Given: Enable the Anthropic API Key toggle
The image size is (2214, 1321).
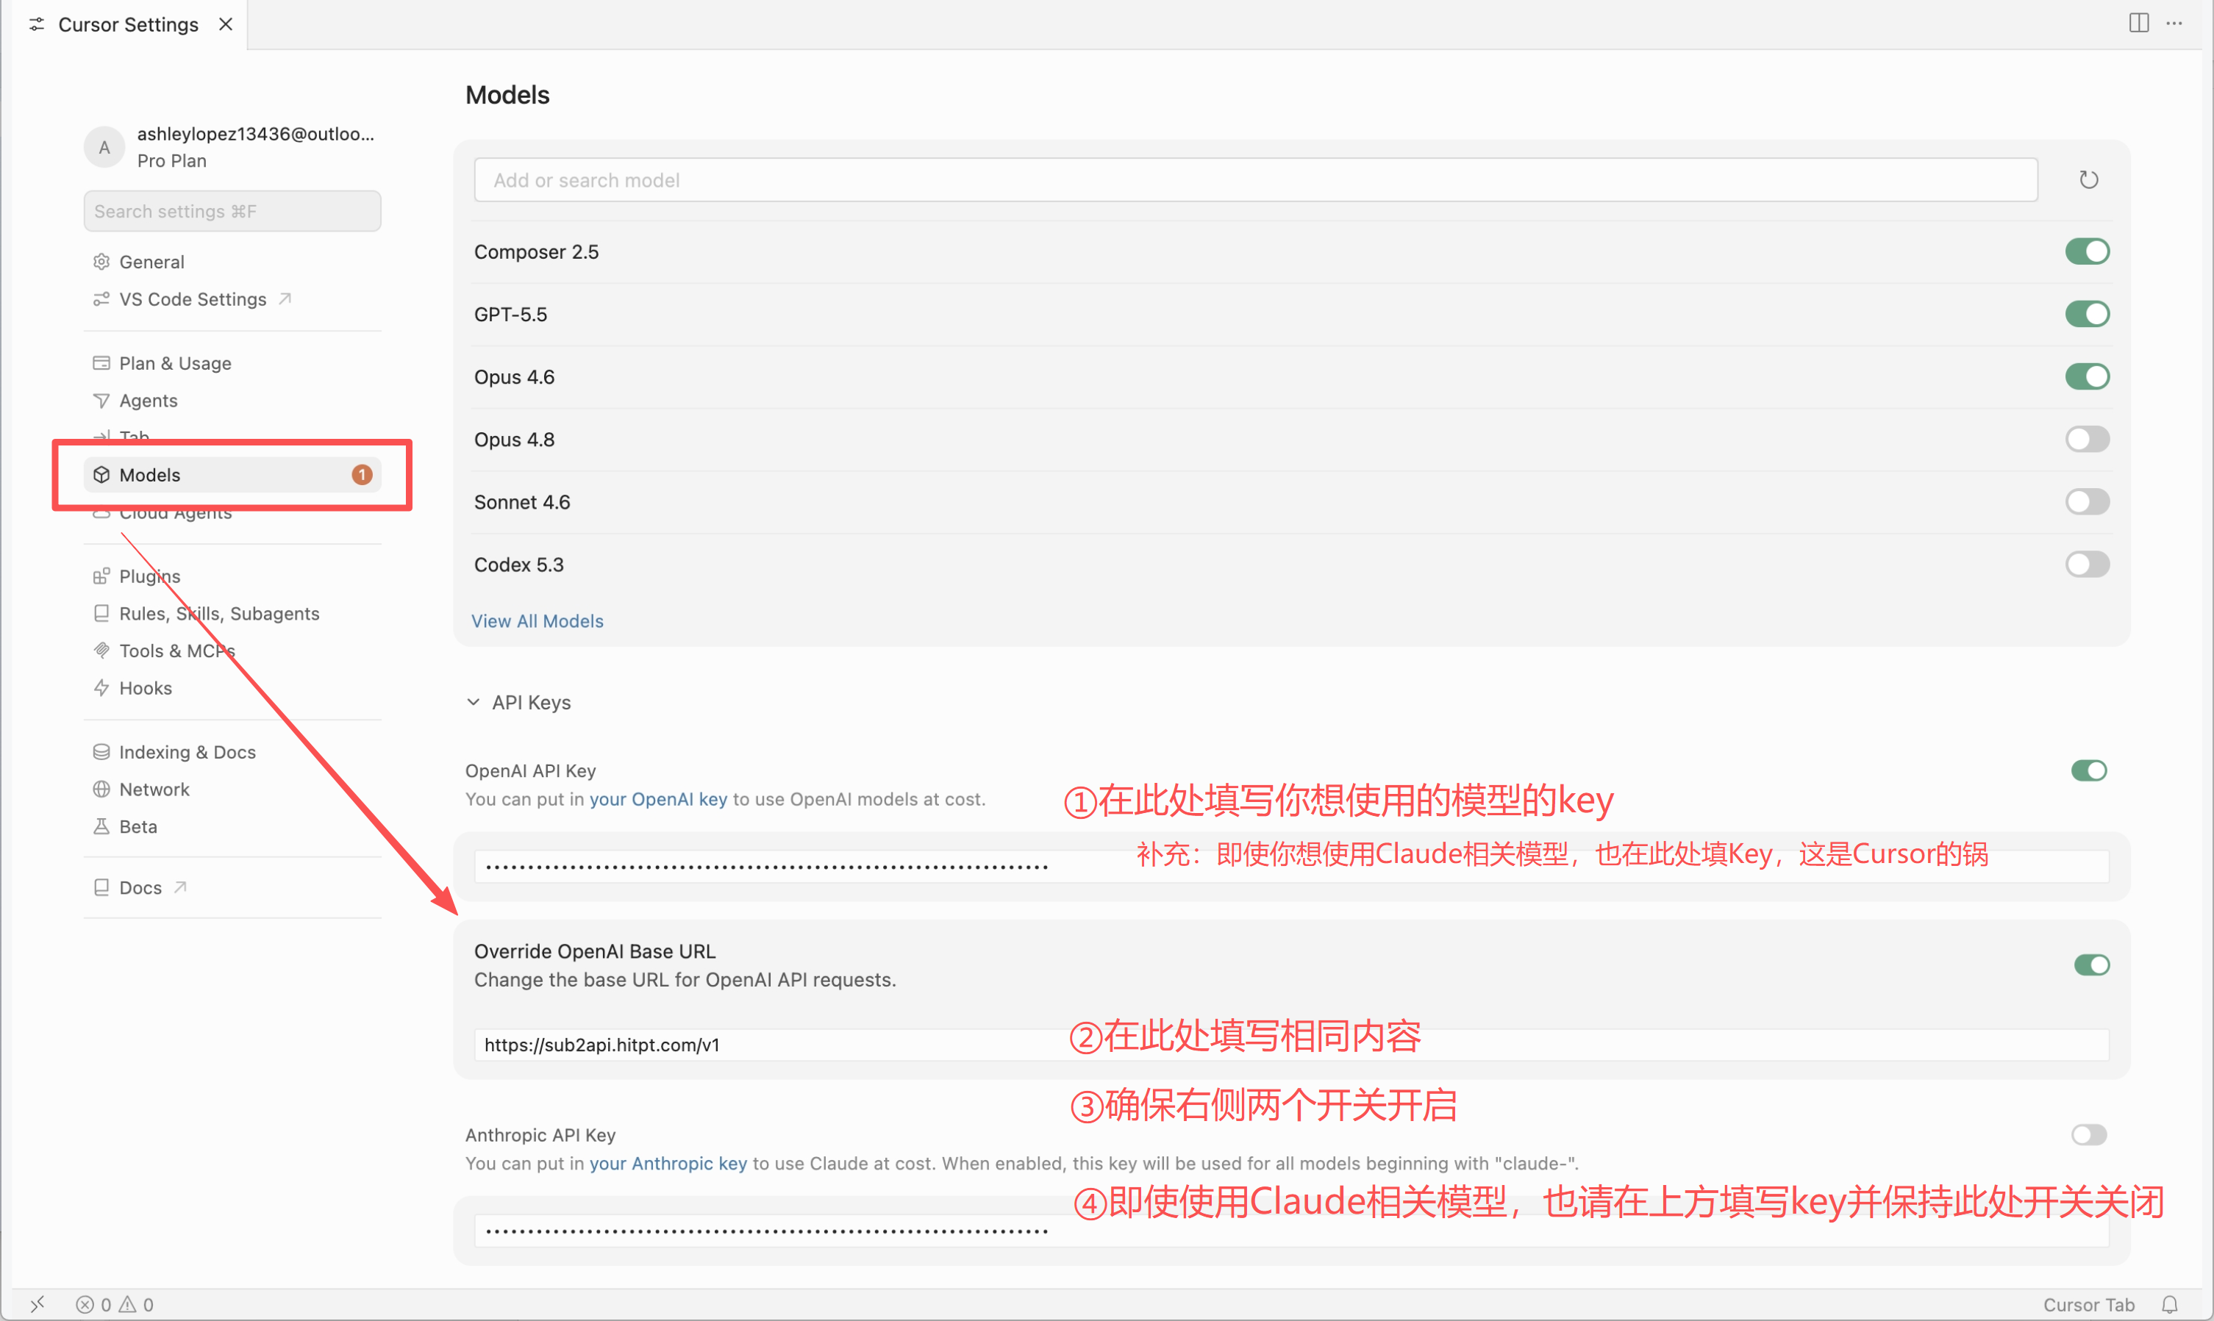Looking at the screenshot, I should click(x=2088, y=1135).
